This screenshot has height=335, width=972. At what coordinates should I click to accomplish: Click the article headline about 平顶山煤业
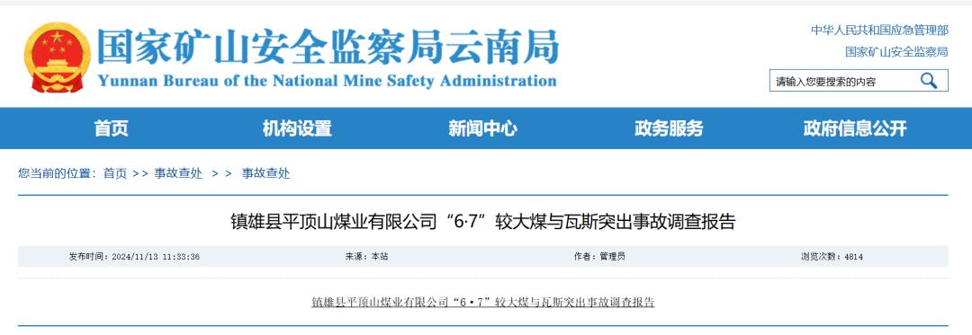[483, 222]
